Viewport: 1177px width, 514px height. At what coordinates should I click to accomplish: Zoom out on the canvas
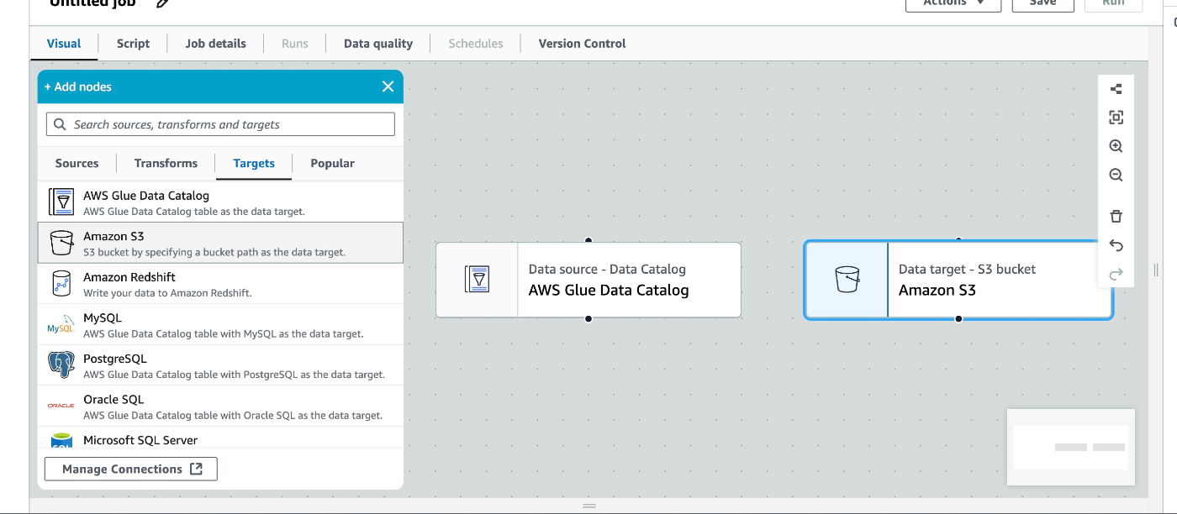(x=1116, y=176)
